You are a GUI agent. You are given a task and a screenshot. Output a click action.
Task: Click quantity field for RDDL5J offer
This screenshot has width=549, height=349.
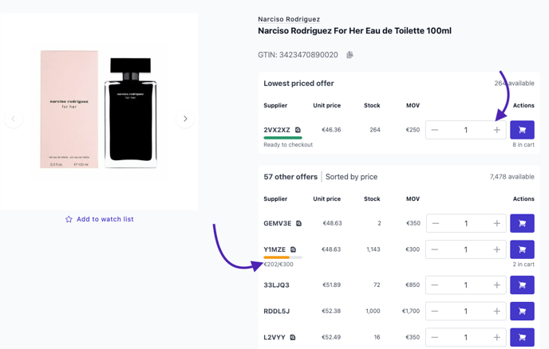466,311
